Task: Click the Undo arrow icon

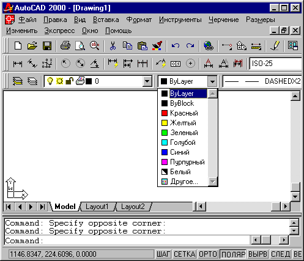Action: coord(176,46)
